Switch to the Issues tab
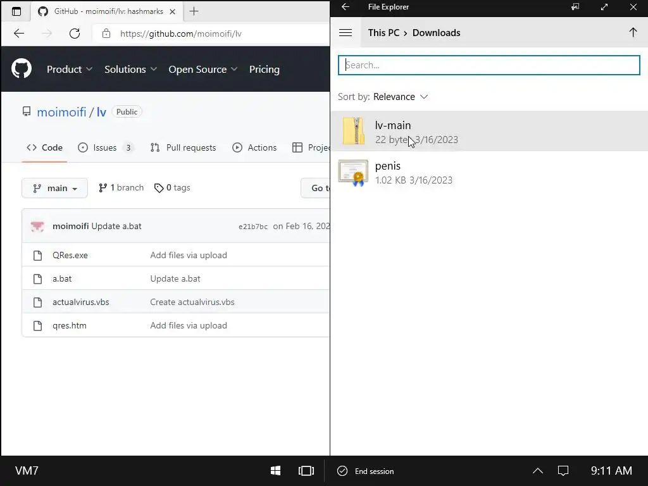The height and width of the screenshot is (486, 648). coord(106,147)
